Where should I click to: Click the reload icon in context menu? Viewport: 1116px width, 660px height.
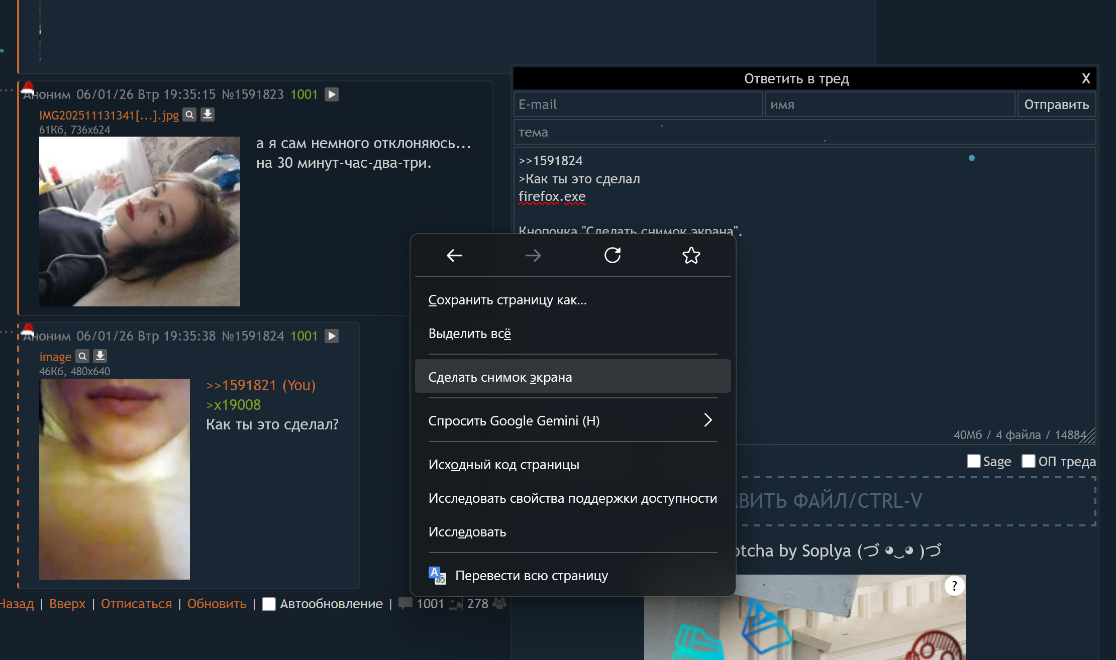pyautogui.click(x=612, y=256)
